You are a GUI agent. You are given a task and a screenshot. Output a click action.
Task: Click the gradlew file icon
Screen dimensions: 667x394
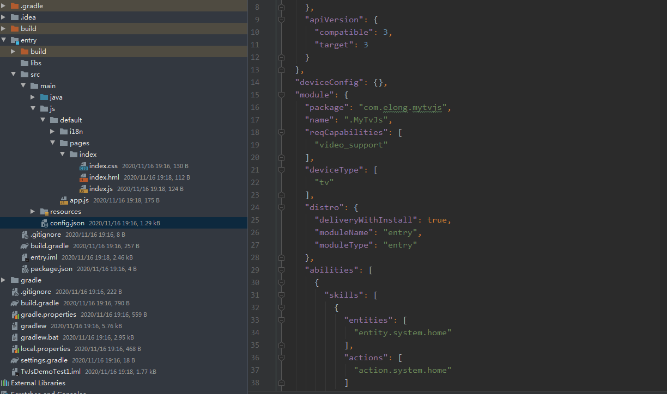tap(15, 326)
